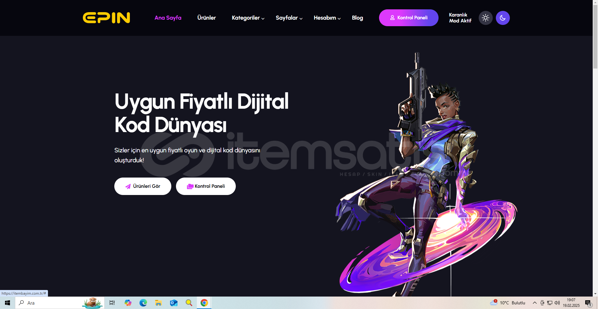Switch to light mode sun icon
This screenshot has height=309, width=598.
485,18
